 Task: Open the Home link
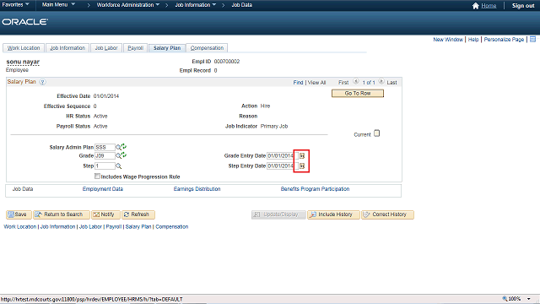(489, 6)
